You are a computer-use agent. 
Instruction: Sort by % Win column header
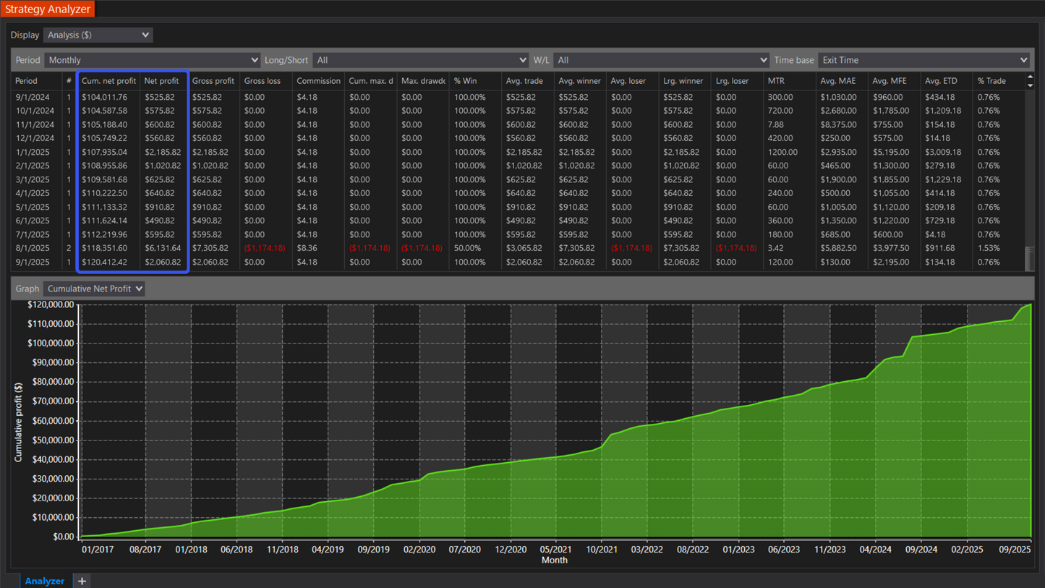click(x=464, y=81)
